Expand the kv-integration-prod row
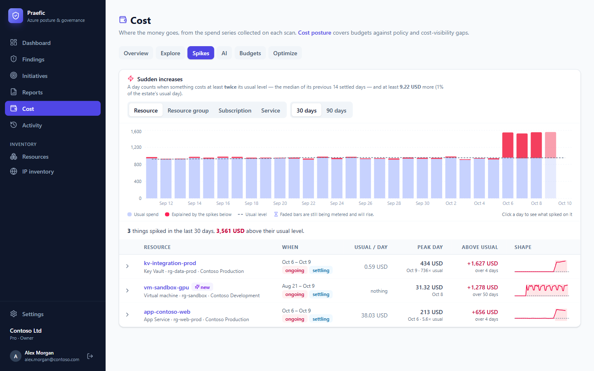This screenshot has width=594, height=371. (127, 266)
